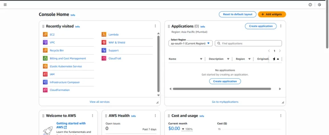Click the CloudTrail service icon
The width and height of the screenshot is (329, 135).
pyautogui.click(x=104, y=58)
